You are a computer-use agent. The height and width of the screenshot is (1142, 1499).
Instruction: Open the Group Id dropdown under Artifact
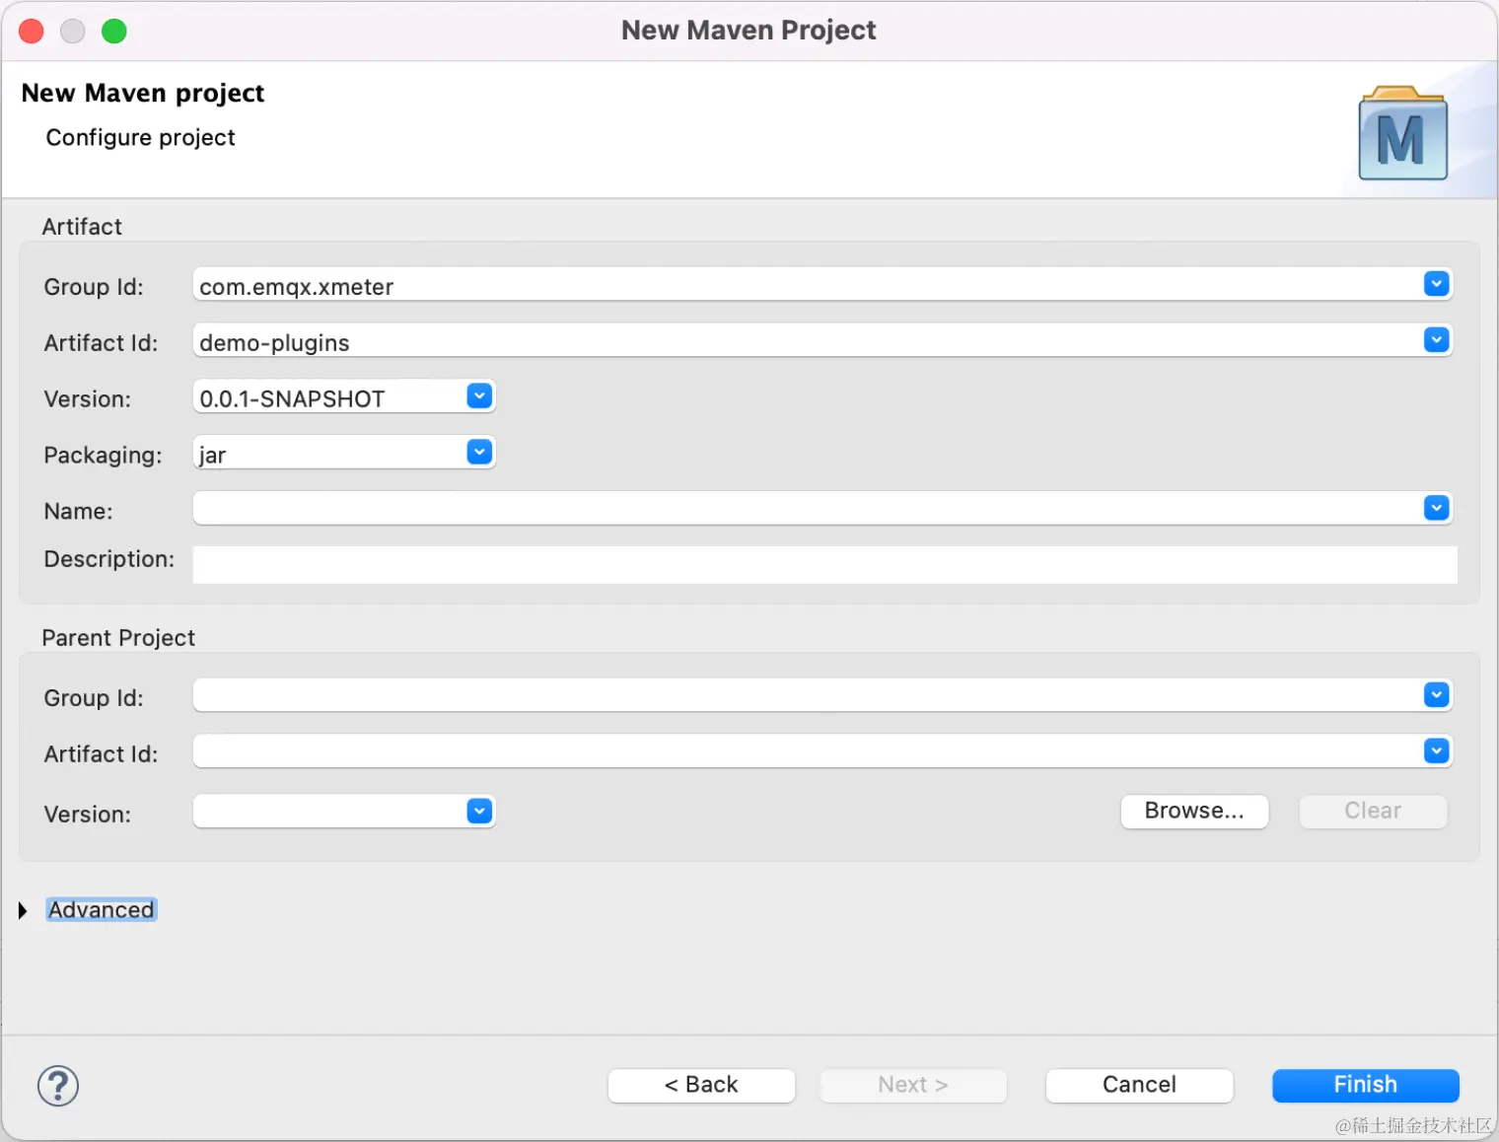pyautogui.click(x=1436, y=284)
